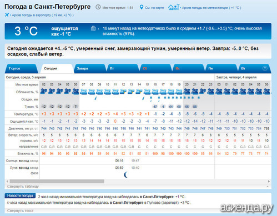Click pressure value 755 at far right
277x216 pixels.
tap(266, 128)
